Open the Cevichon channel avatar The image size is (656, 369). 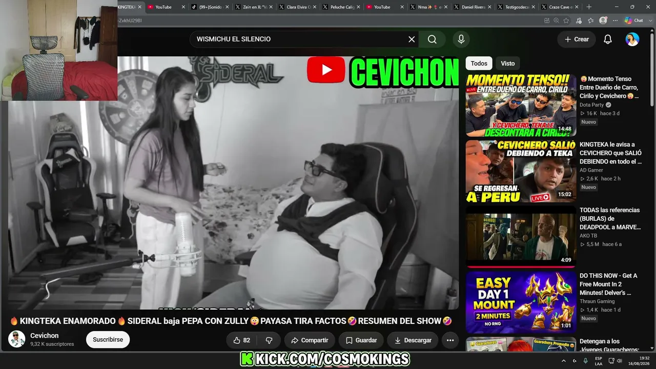tap(16, 339)
